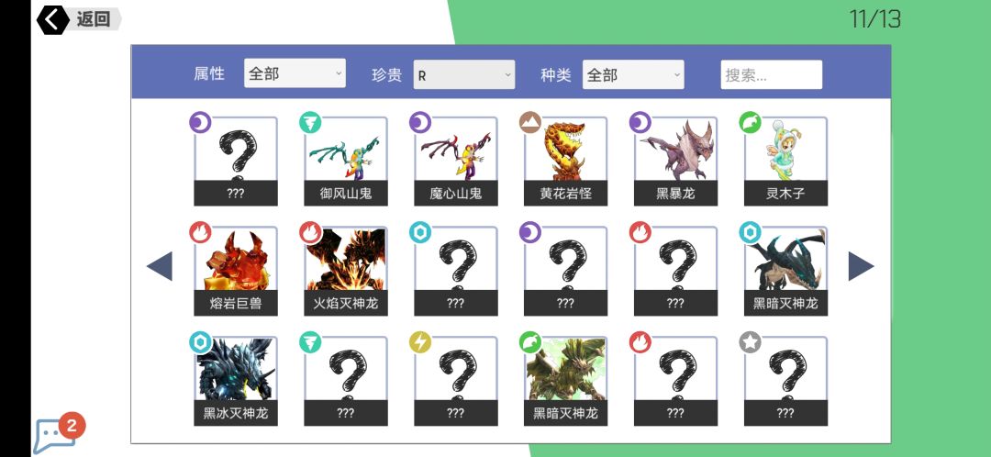991x457 pixels.
Task: Click the 搜索 search input field
Action: 772,74
